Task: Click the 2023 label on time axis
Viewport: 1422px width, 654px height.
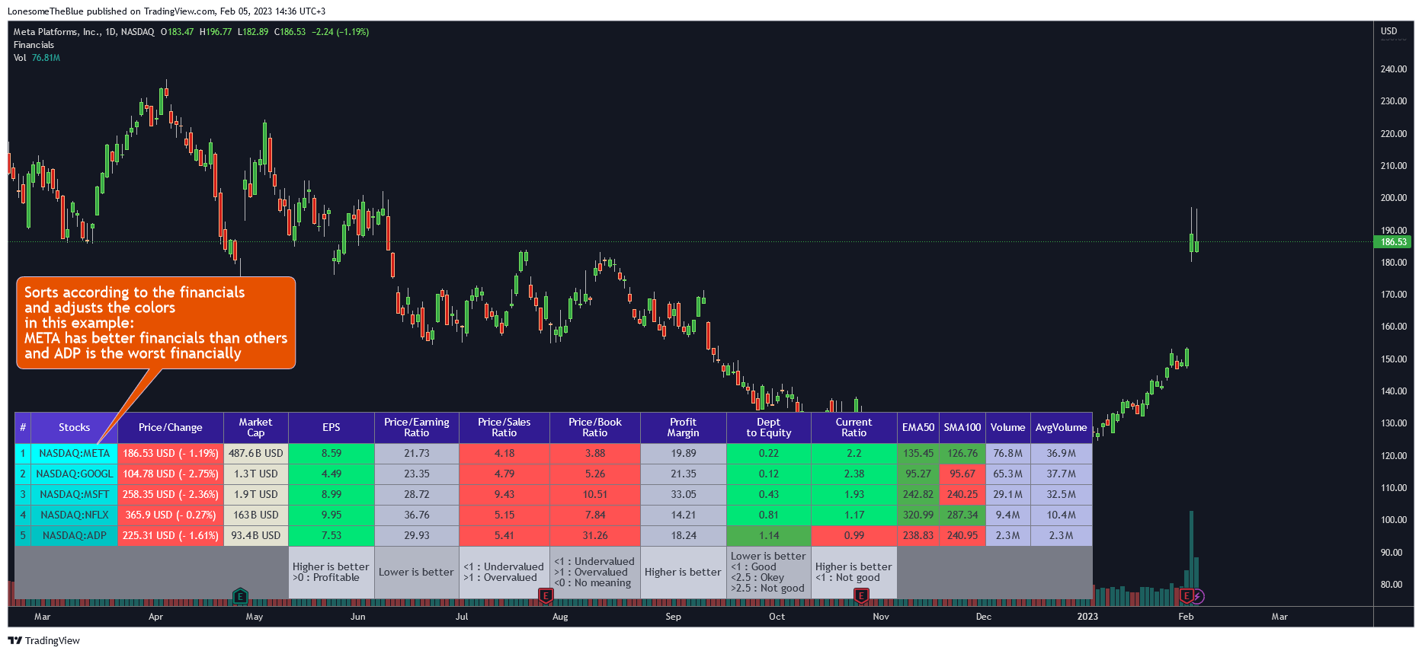Action: (1087, 617)
